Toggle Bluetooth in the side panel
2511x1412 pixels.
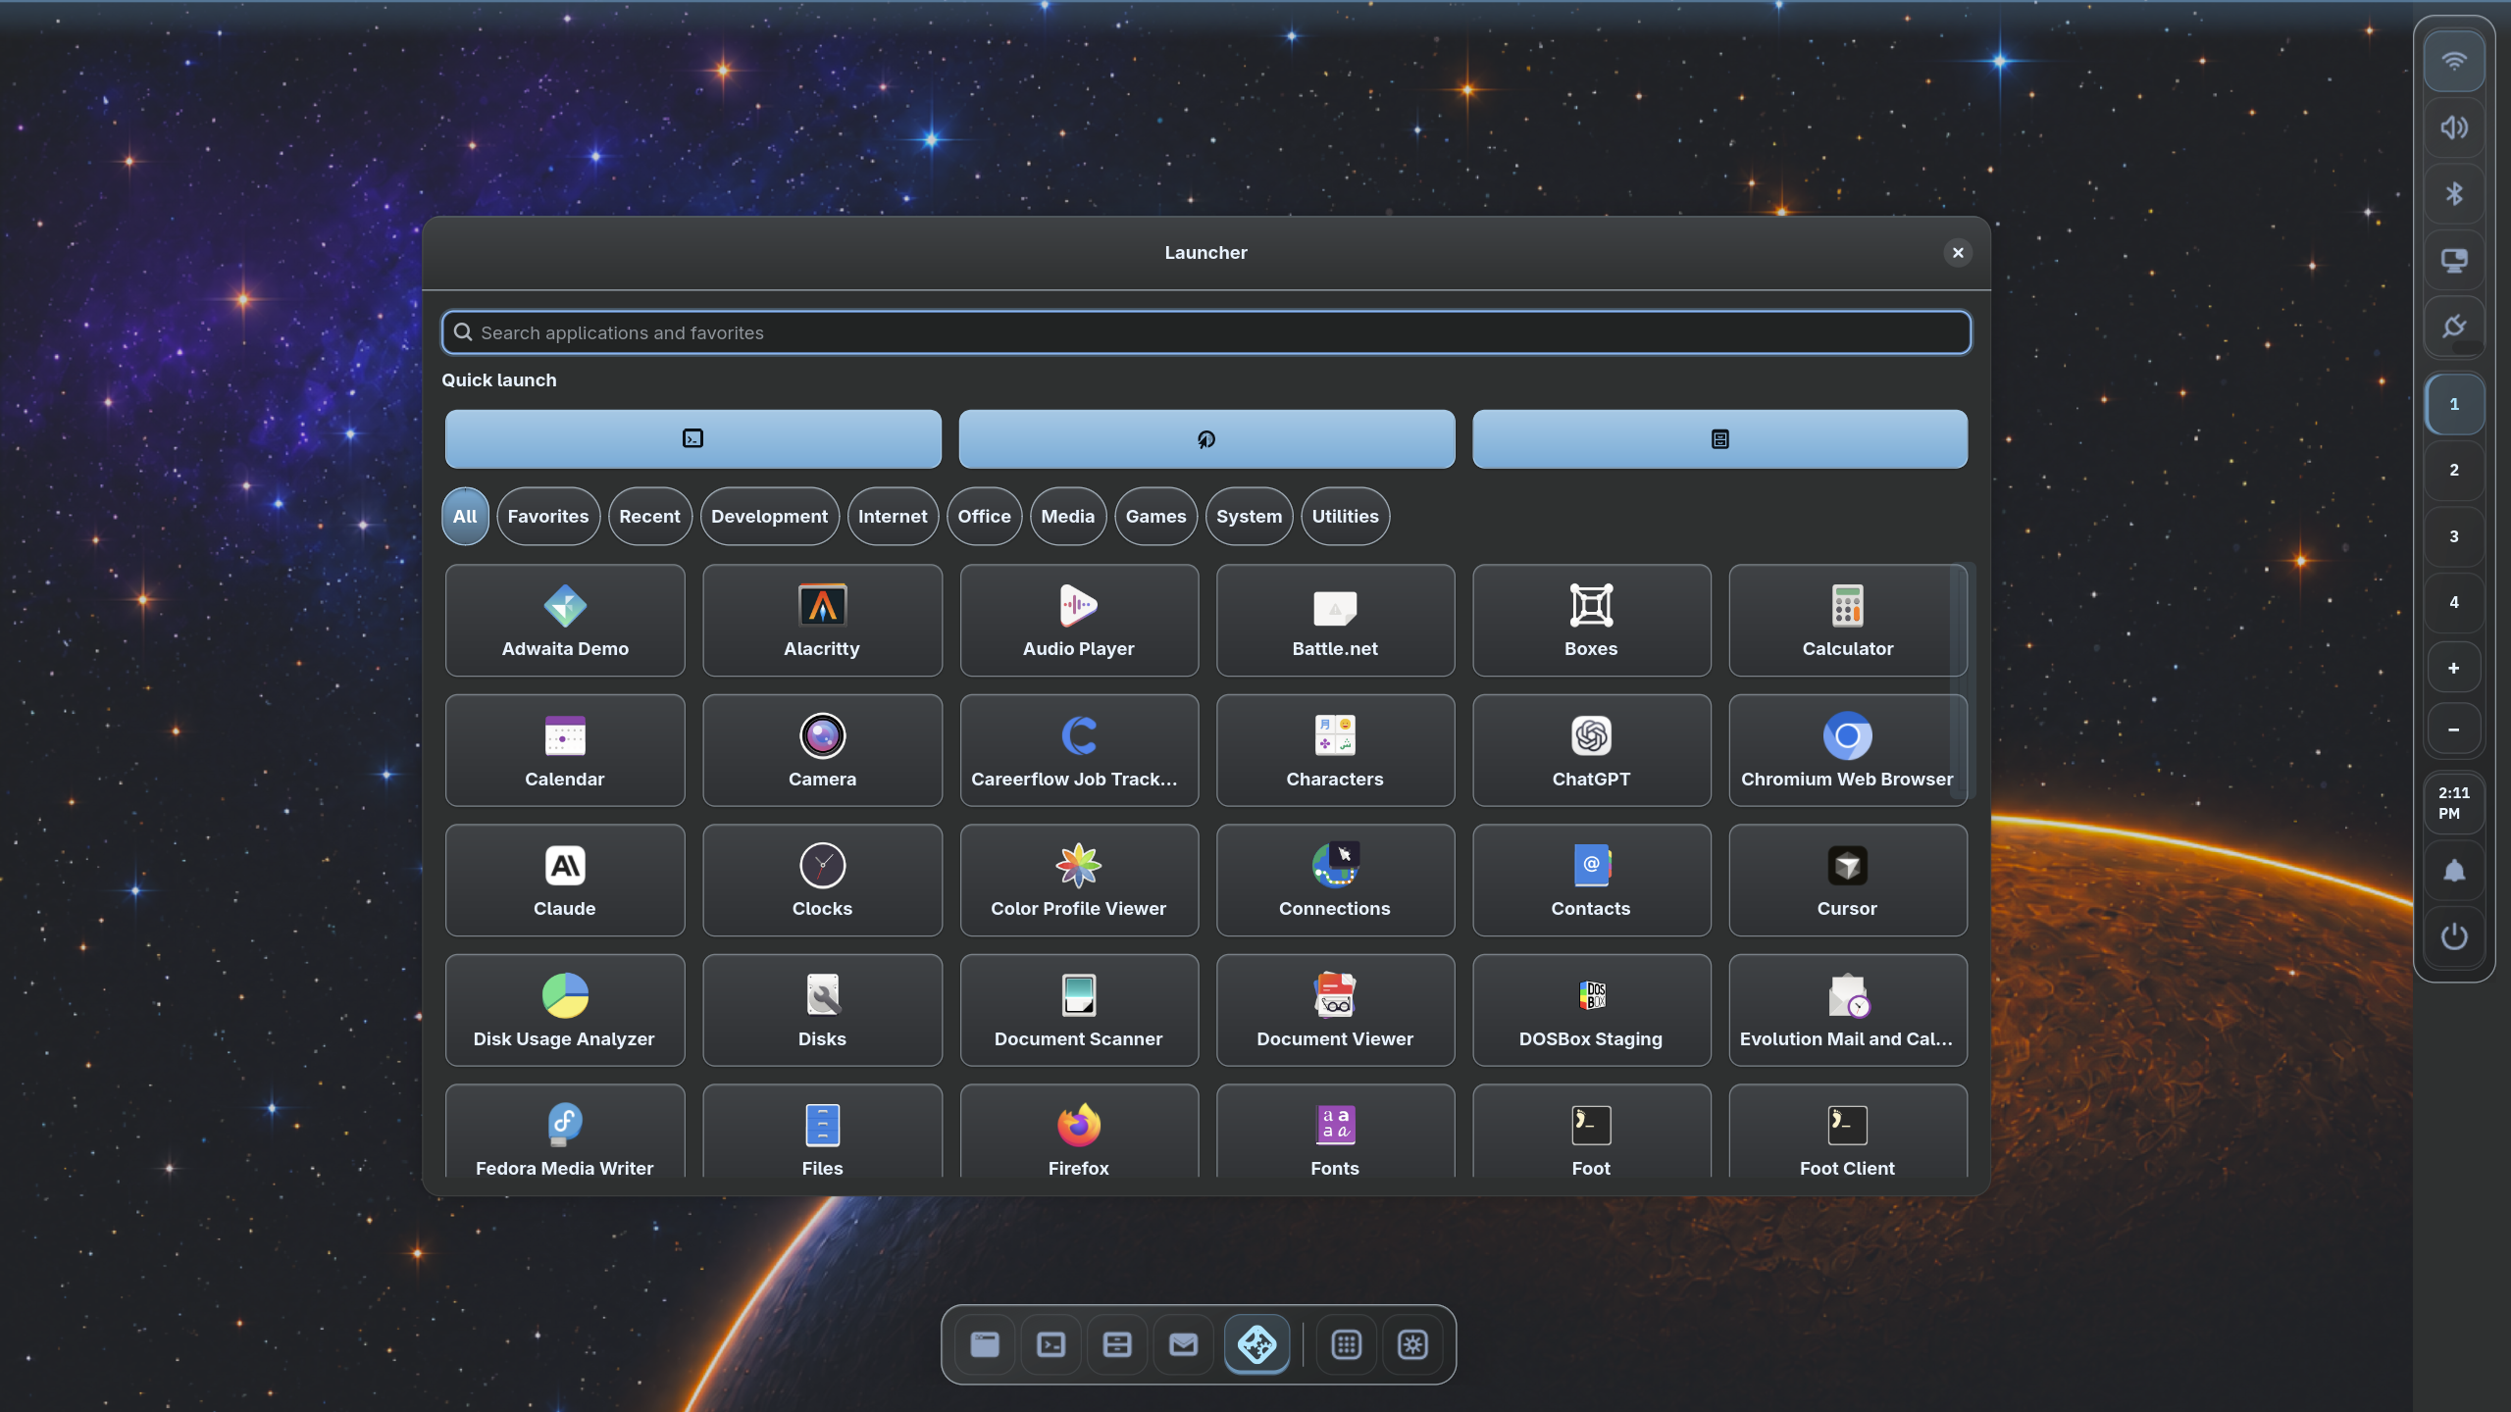pyautogui.click(x=2454, y=194)
